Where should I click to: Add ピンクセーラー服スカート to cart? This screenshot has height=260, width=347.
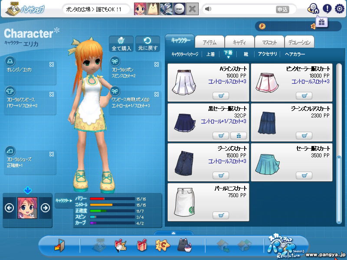point(304,96)
